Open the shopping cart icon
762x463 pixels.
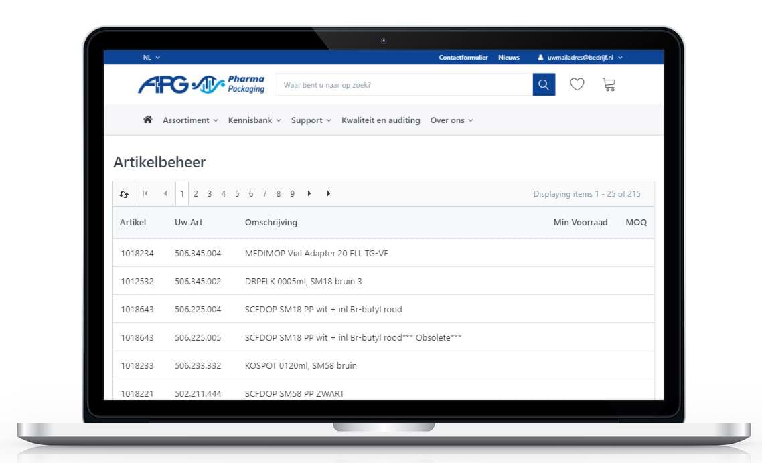[x=609, y=85]
